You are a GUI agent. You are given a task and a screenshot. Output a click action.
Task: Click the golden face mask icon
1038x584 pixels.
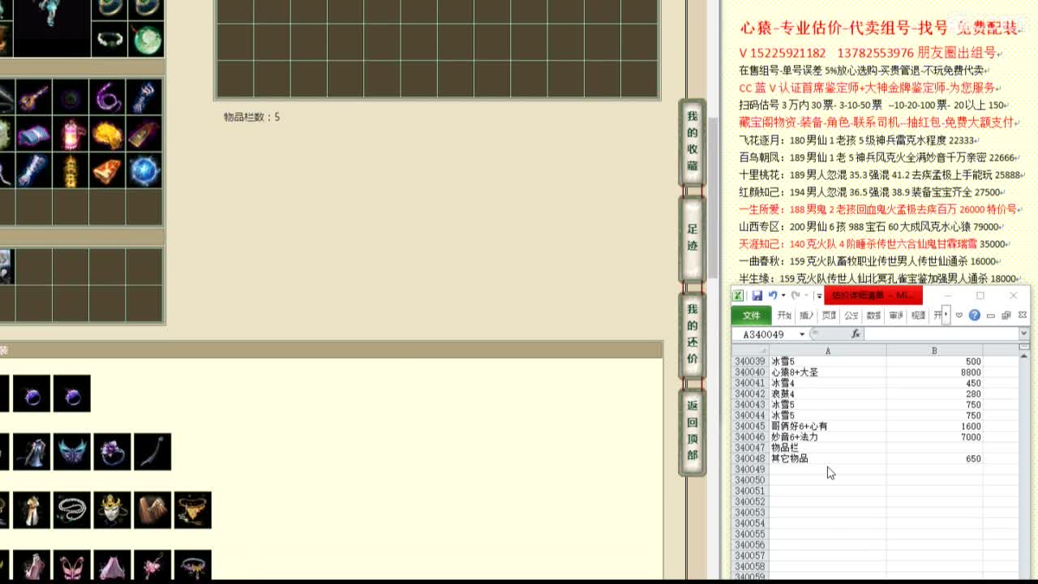(112, 510)
